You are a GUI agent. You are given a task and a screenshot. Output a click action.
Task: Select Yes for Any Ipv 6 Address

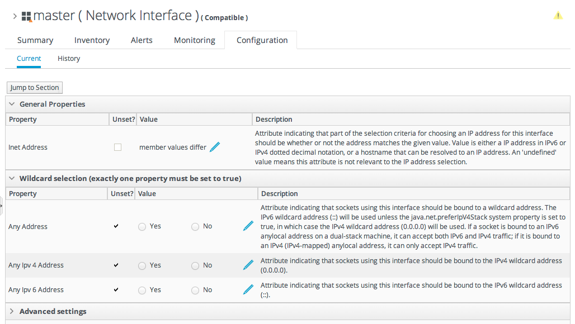pos(142,290)
